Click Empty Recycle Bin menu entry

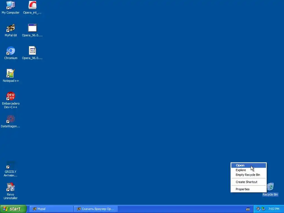[248, 175]
